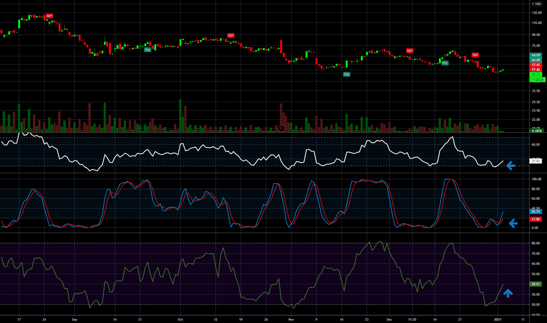Click the 16 date label on time axis

(x=342, y=319)
